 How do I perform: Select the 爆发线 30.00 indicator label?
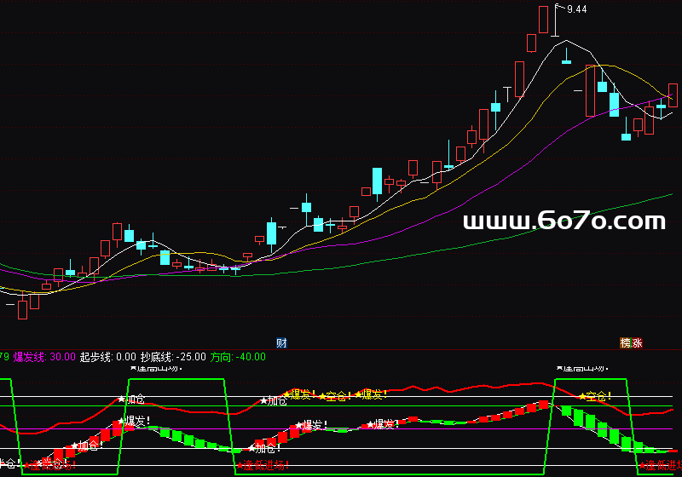point(44,357)
